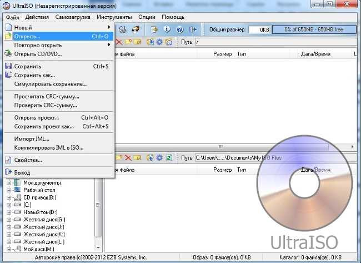The image size is (361, 263).
Task: Close the Файл menu by clicking Файл
Action: 13,17
